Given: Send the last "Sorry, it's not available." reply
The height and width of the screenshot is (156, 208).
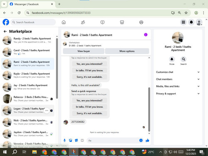Looking at the screenshot, I should tap(89, 113).
